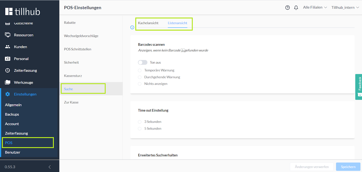This screenshot has height=172, width=362.
Task: Click the help question mark icon
Action: click(x=287, y=8)
